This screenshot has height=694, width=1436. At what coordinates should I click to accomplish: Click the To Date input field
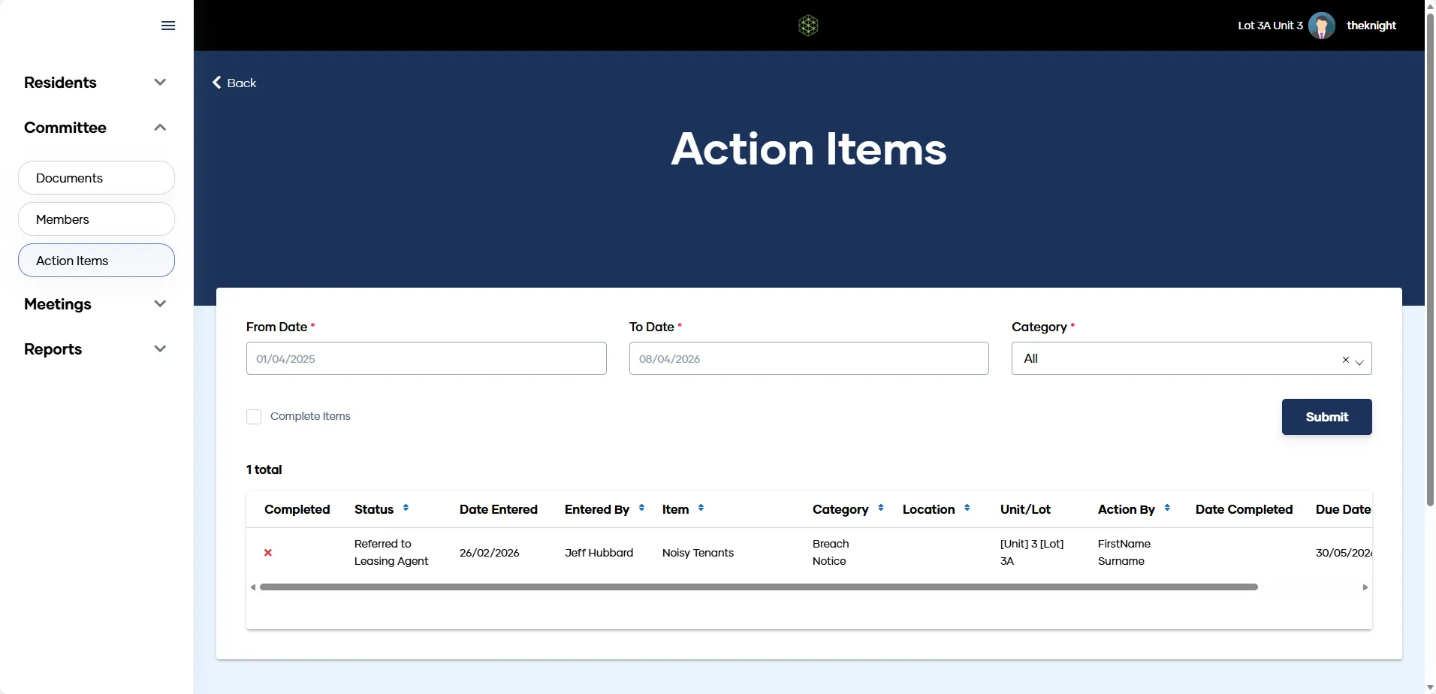click(x=809, y=358)
